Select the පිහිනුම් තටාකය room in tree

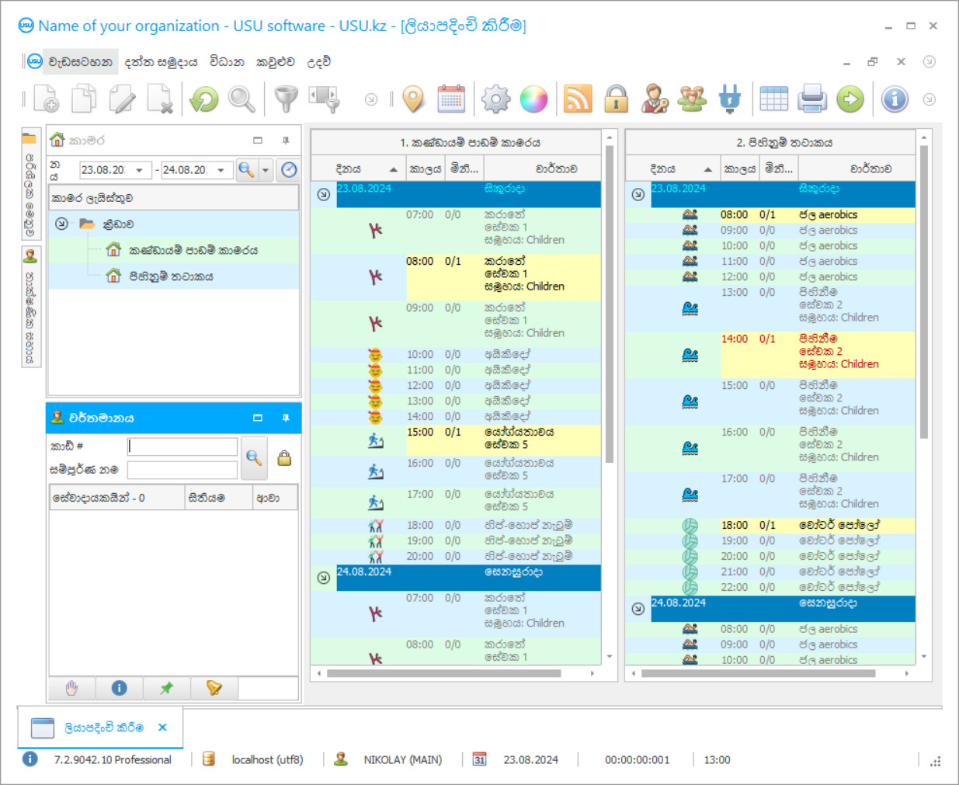(x=171, y=276)
